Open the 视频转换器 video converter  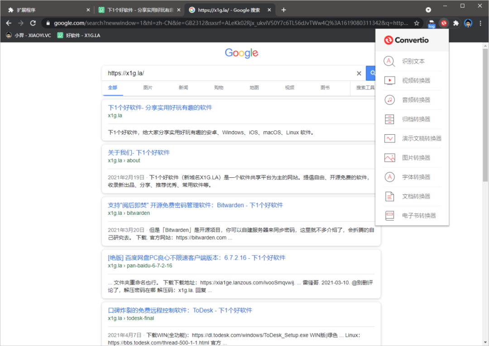click(x=416, y=81)
